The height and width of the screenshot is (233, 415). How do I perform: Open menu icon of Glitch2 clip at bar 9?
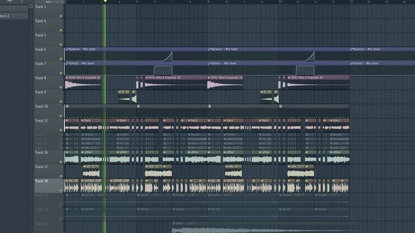coord(209,63)
